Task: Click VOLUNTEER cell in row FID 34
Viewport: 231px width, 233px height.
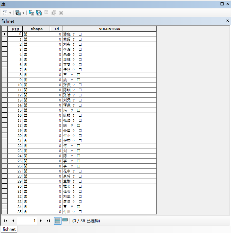Action: (x=109, y=207)
